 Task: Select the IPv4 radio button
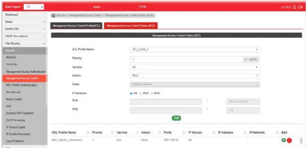point(141,93)
